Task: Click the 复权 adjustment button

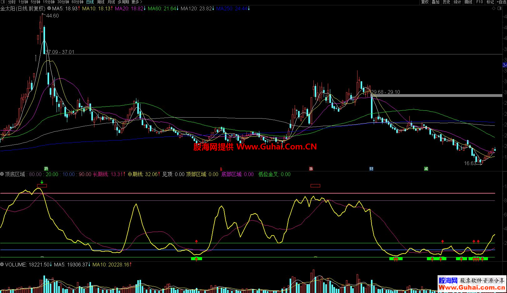Action: [425, 2]
